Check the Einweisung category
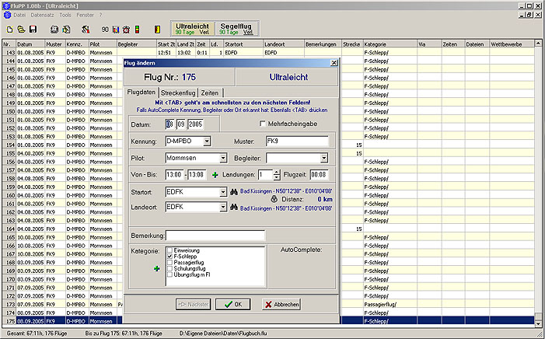545x339 pixels. coord(169,250)
